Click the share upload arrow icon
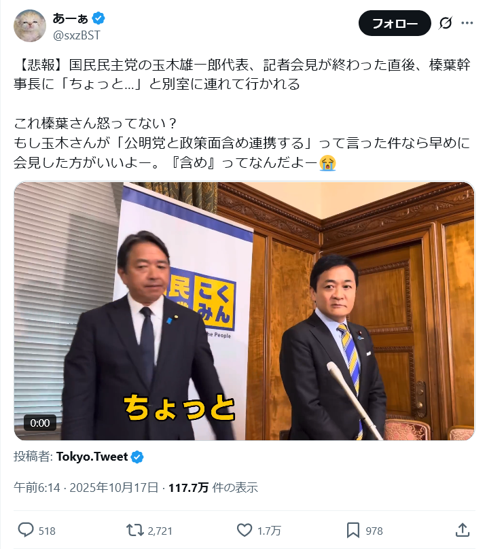The height and width of the screenshot is (549, 487). point(463,530)
